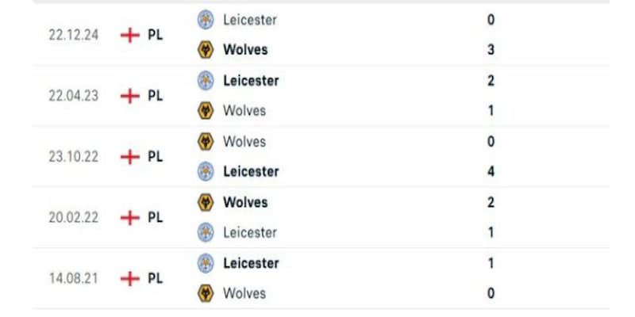
Task: Open the PL label for 20.02.22 match
Action: [x=155, y=217]
